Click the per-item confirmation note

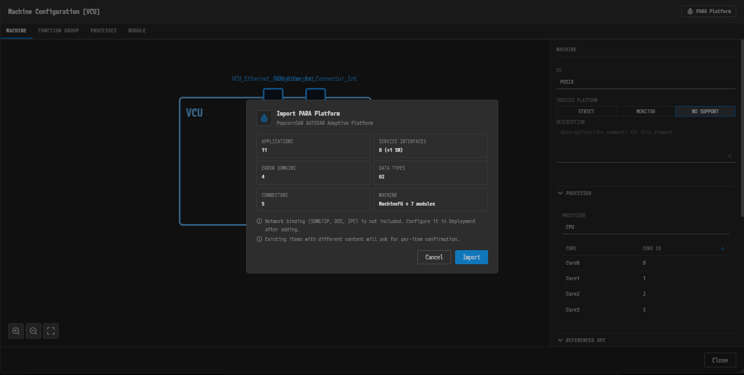[362, 239]
